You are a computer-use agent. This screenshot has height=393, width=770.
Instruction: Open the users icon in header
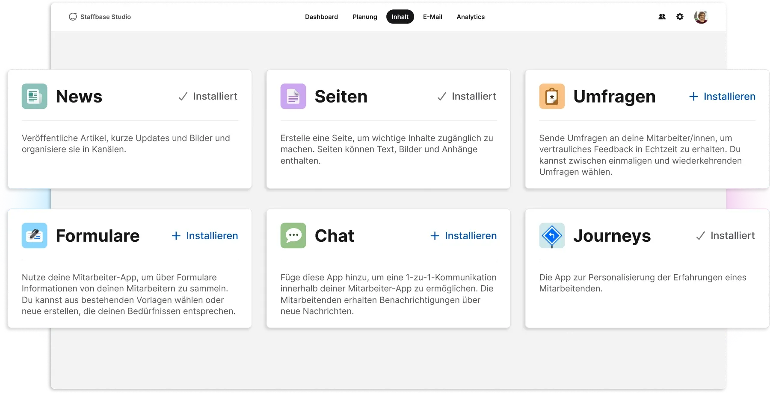click(x=662, y=17)
